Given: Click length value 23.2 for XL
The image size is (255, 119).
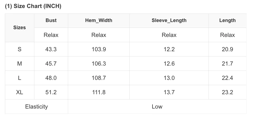Looking at the screenshot, I should pyautogui.click(x=227, y=92).
